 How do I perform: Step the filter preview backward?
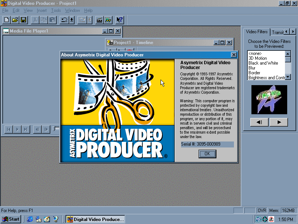pyautogui.click(x=259, y=122)
